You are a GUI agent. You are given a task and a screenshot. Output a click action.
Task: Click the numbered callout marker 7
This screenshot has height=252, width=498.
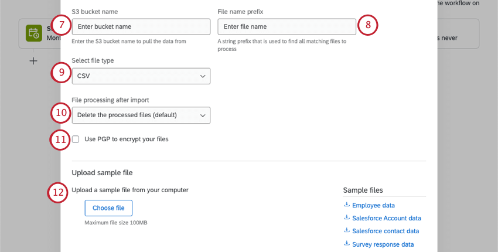(x=61, y=26)
